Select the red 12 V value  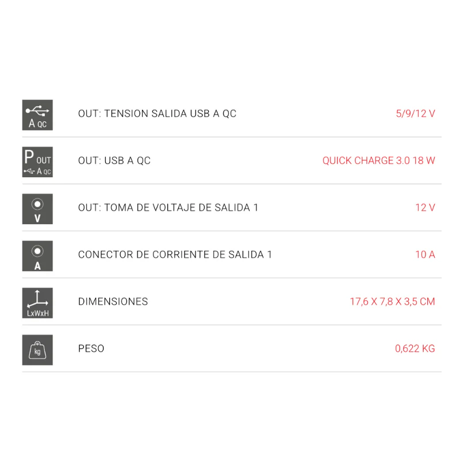coord(425,208)
